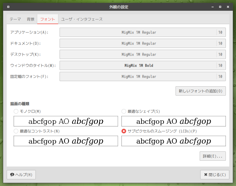Select 最適なシェイプ(S) radio button
The width and height of the screenshot is (236, 186).
[x=124, y=111]
